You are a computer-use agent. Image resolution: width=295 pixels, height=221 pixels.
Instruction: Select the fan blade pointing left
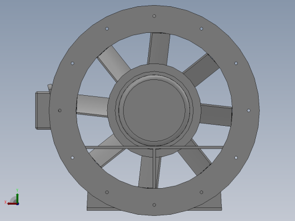click(92, 105)
